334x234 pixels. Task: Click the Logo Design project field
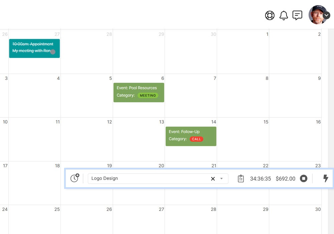tap(147, 179)
